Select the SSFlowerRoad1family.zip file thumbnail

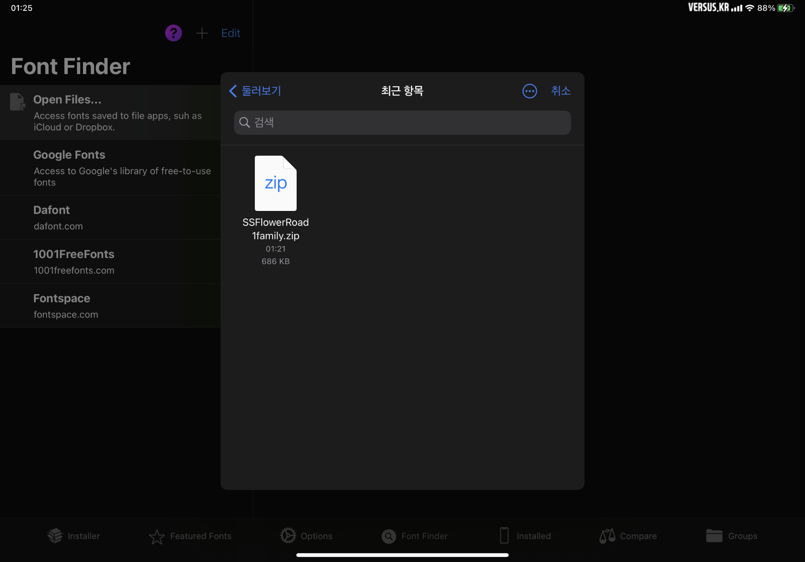(x=276, y=184)
